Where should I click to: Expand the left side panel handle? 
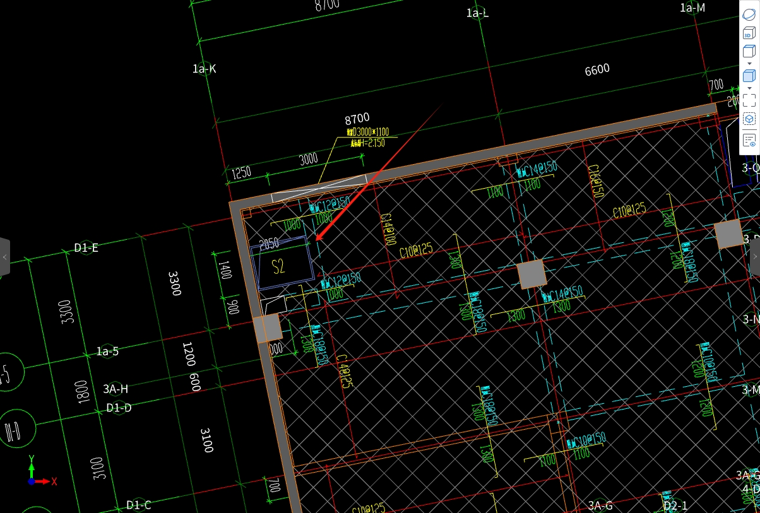(4, 257)
